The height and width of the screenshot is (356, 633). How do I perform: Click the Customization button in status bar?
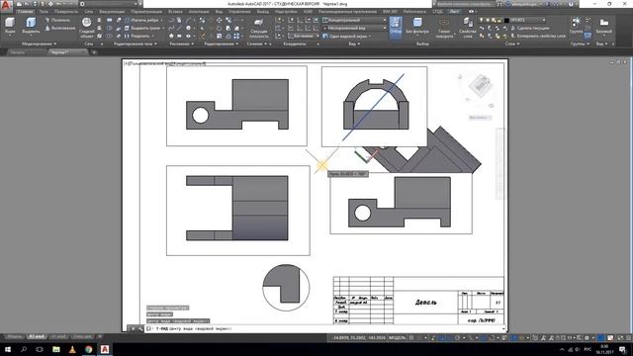point(629,338)
